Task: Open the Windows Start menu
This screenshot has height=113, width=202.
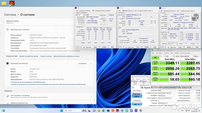Action: point(61,110)
